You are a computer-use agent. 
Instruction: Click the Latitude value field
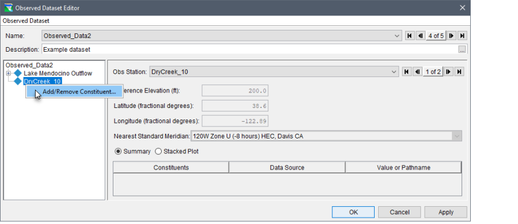(x=235, y=106)
